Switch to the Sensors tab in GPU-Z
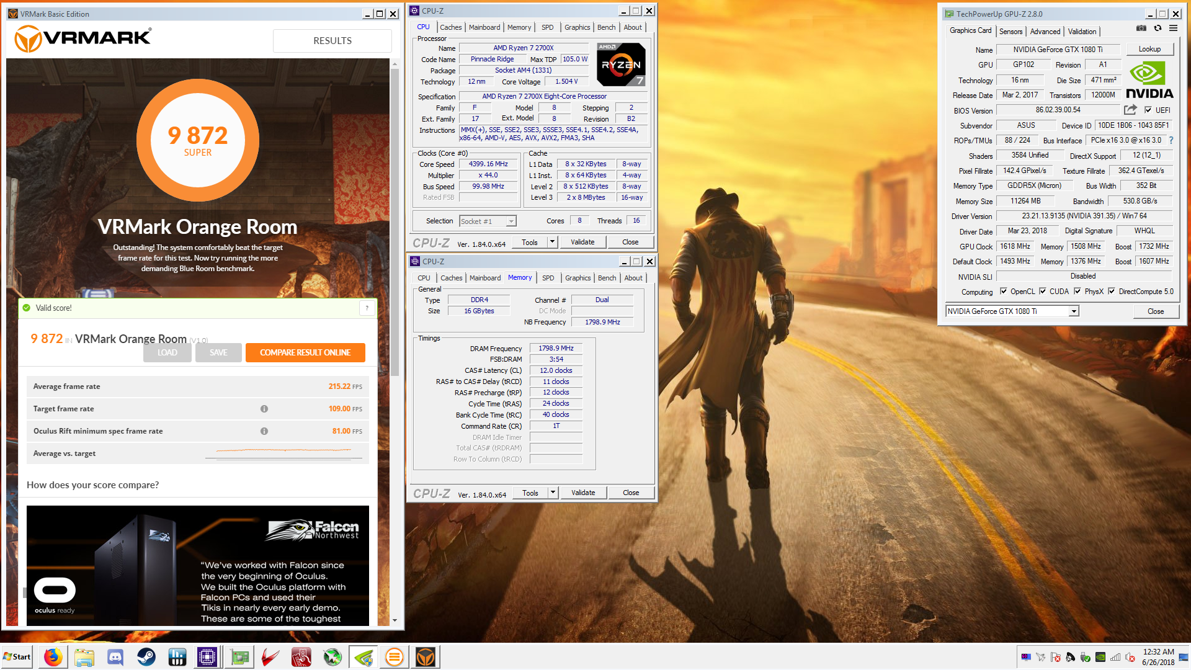1191x670 pixels. [1010, 32]
